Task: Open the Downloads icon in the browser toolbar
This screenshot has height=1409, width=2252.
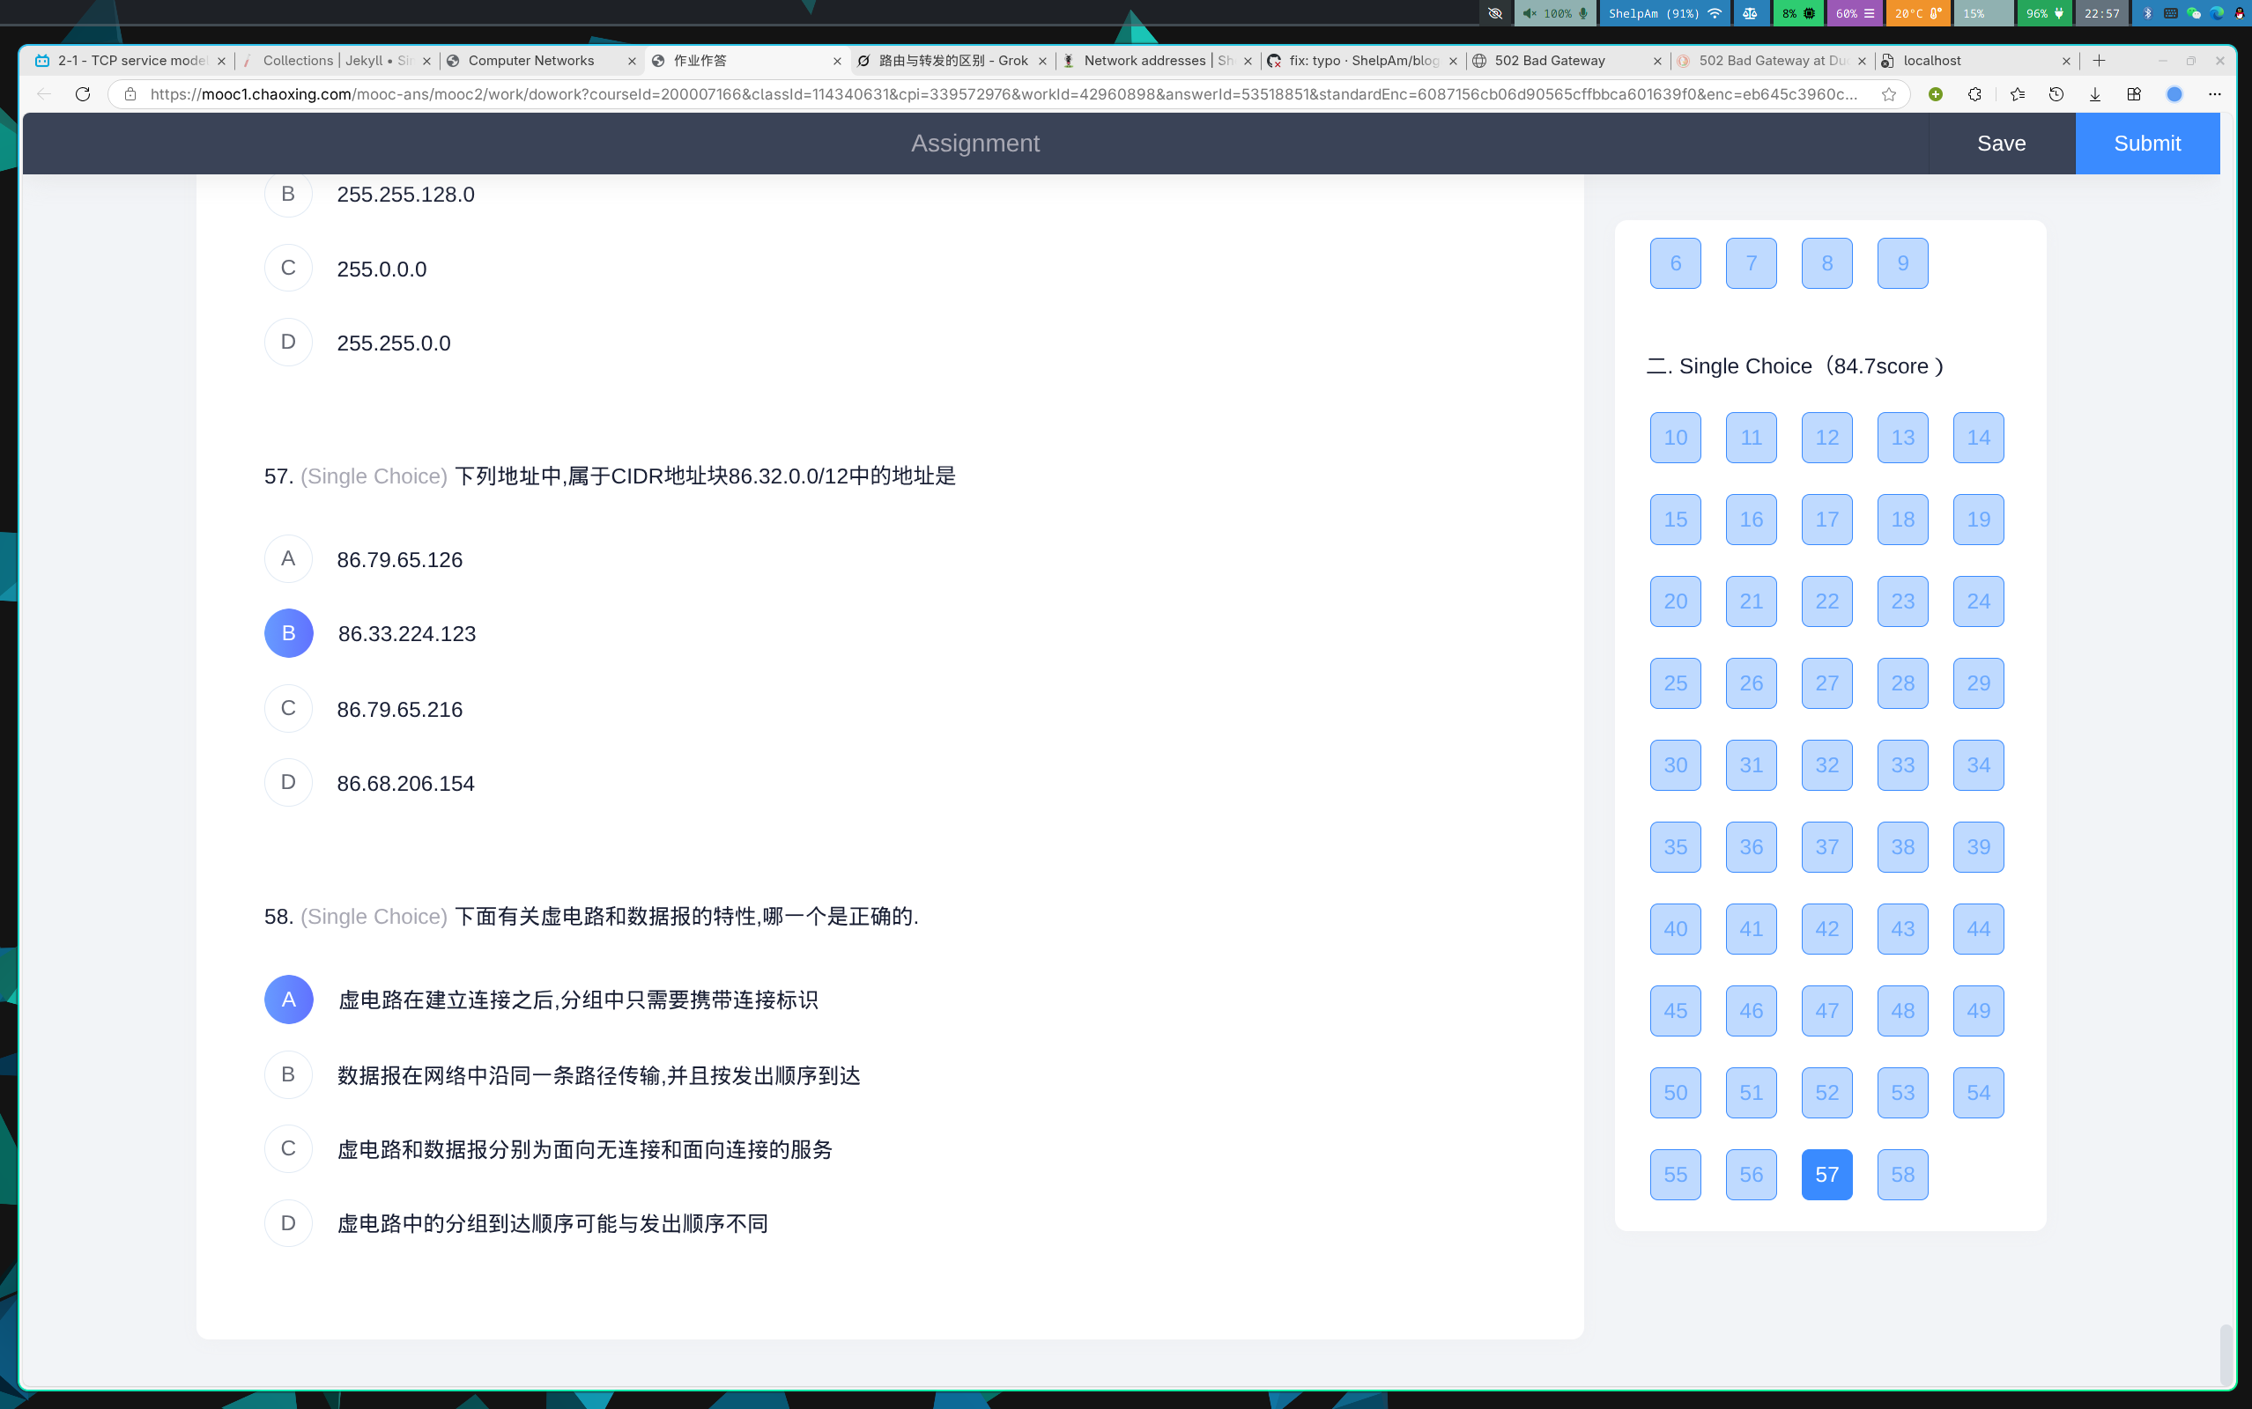Action: click(x=2094, y=94)
